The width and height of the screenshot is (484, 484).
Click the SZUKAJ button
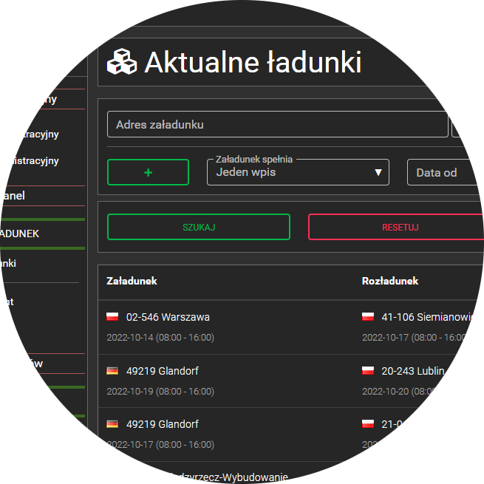(199, 227)
